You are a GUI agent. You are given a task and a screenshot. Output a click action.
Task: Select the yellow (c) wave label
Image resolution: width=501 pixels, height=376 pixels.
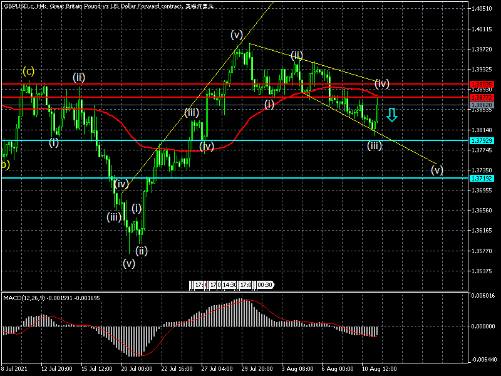(28, 71)
